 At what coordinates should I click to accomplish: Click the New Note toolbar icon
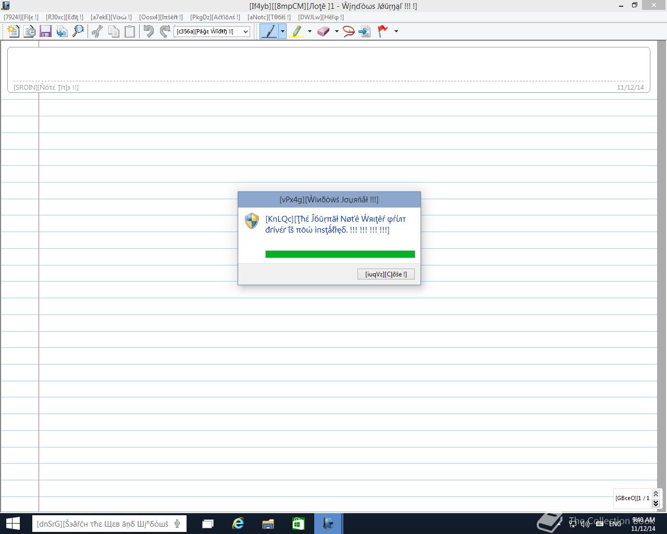click(14, 31)
